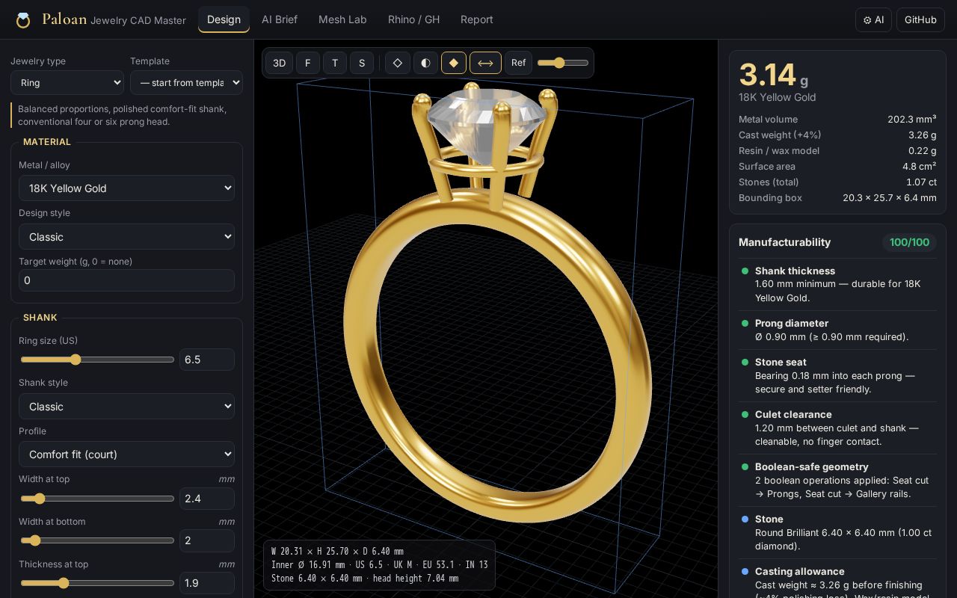Switch viewport to T view
Image resolution: width=957 pixels, height=598 pixels.
coord(335,63)
